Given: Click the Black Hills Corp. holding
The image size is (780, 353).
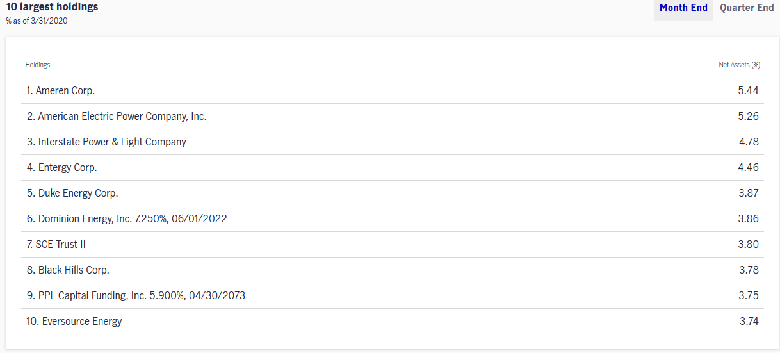Looking at the screenshot, I should coord(393,270).
